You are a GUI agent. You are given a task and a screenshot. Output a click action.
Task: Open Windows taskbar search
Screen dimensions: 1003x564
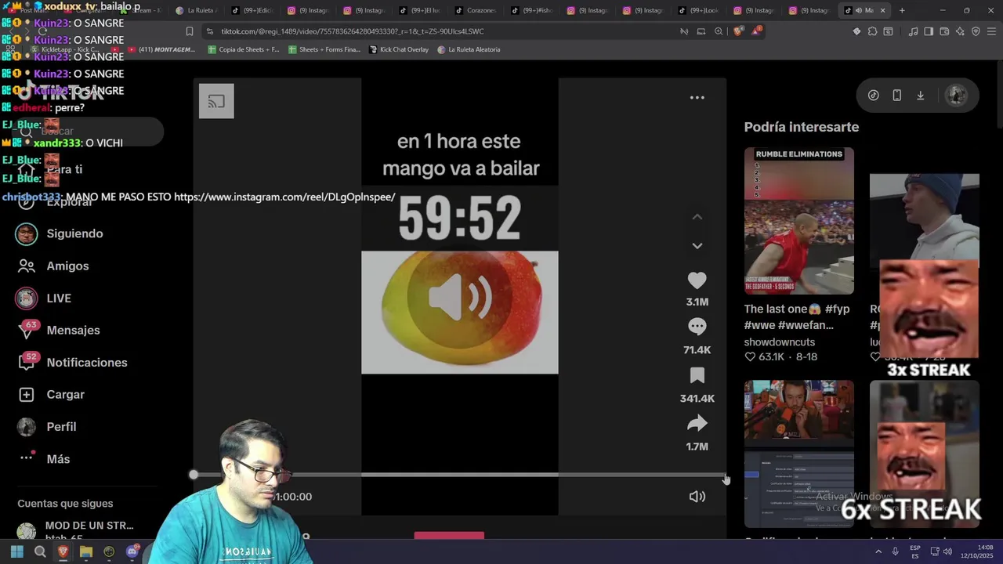(40, 552)
